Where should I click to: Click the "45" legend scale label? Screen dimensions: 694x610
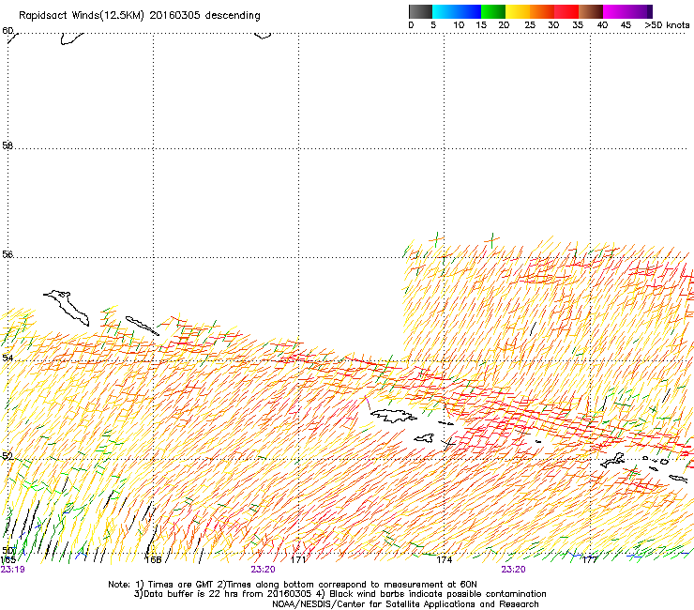(626, 24)
